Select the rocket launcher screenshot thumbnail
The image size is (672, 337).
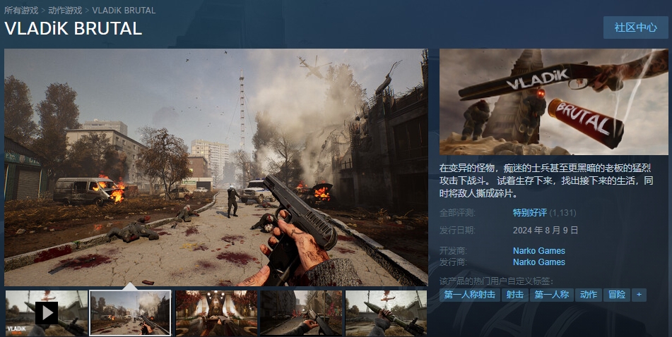(x=386, y=313)
